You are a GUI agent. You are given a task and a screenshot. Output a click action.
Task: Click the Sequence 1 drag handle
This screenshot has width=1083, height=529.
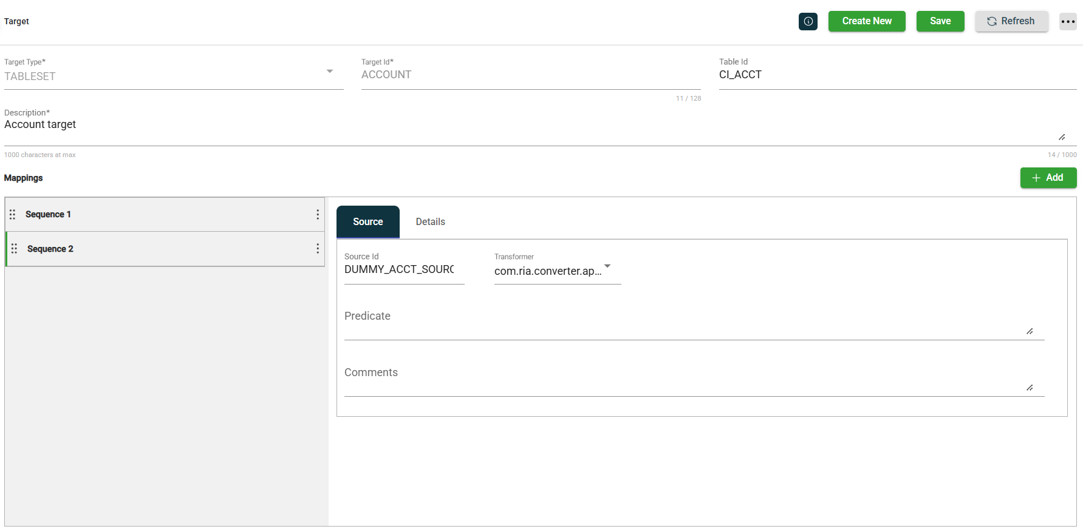[x=12, y=214]
